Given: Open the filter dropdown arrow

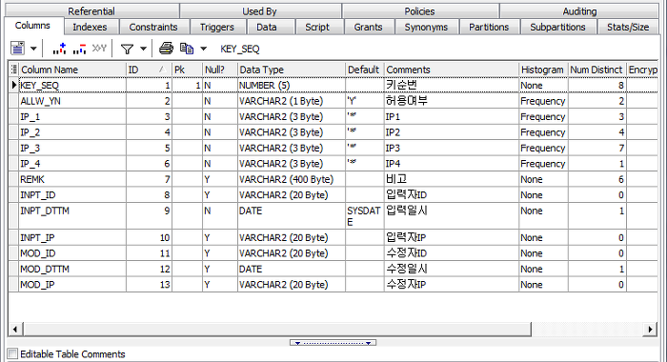Looking at the screenshot, I should point(143,49).
